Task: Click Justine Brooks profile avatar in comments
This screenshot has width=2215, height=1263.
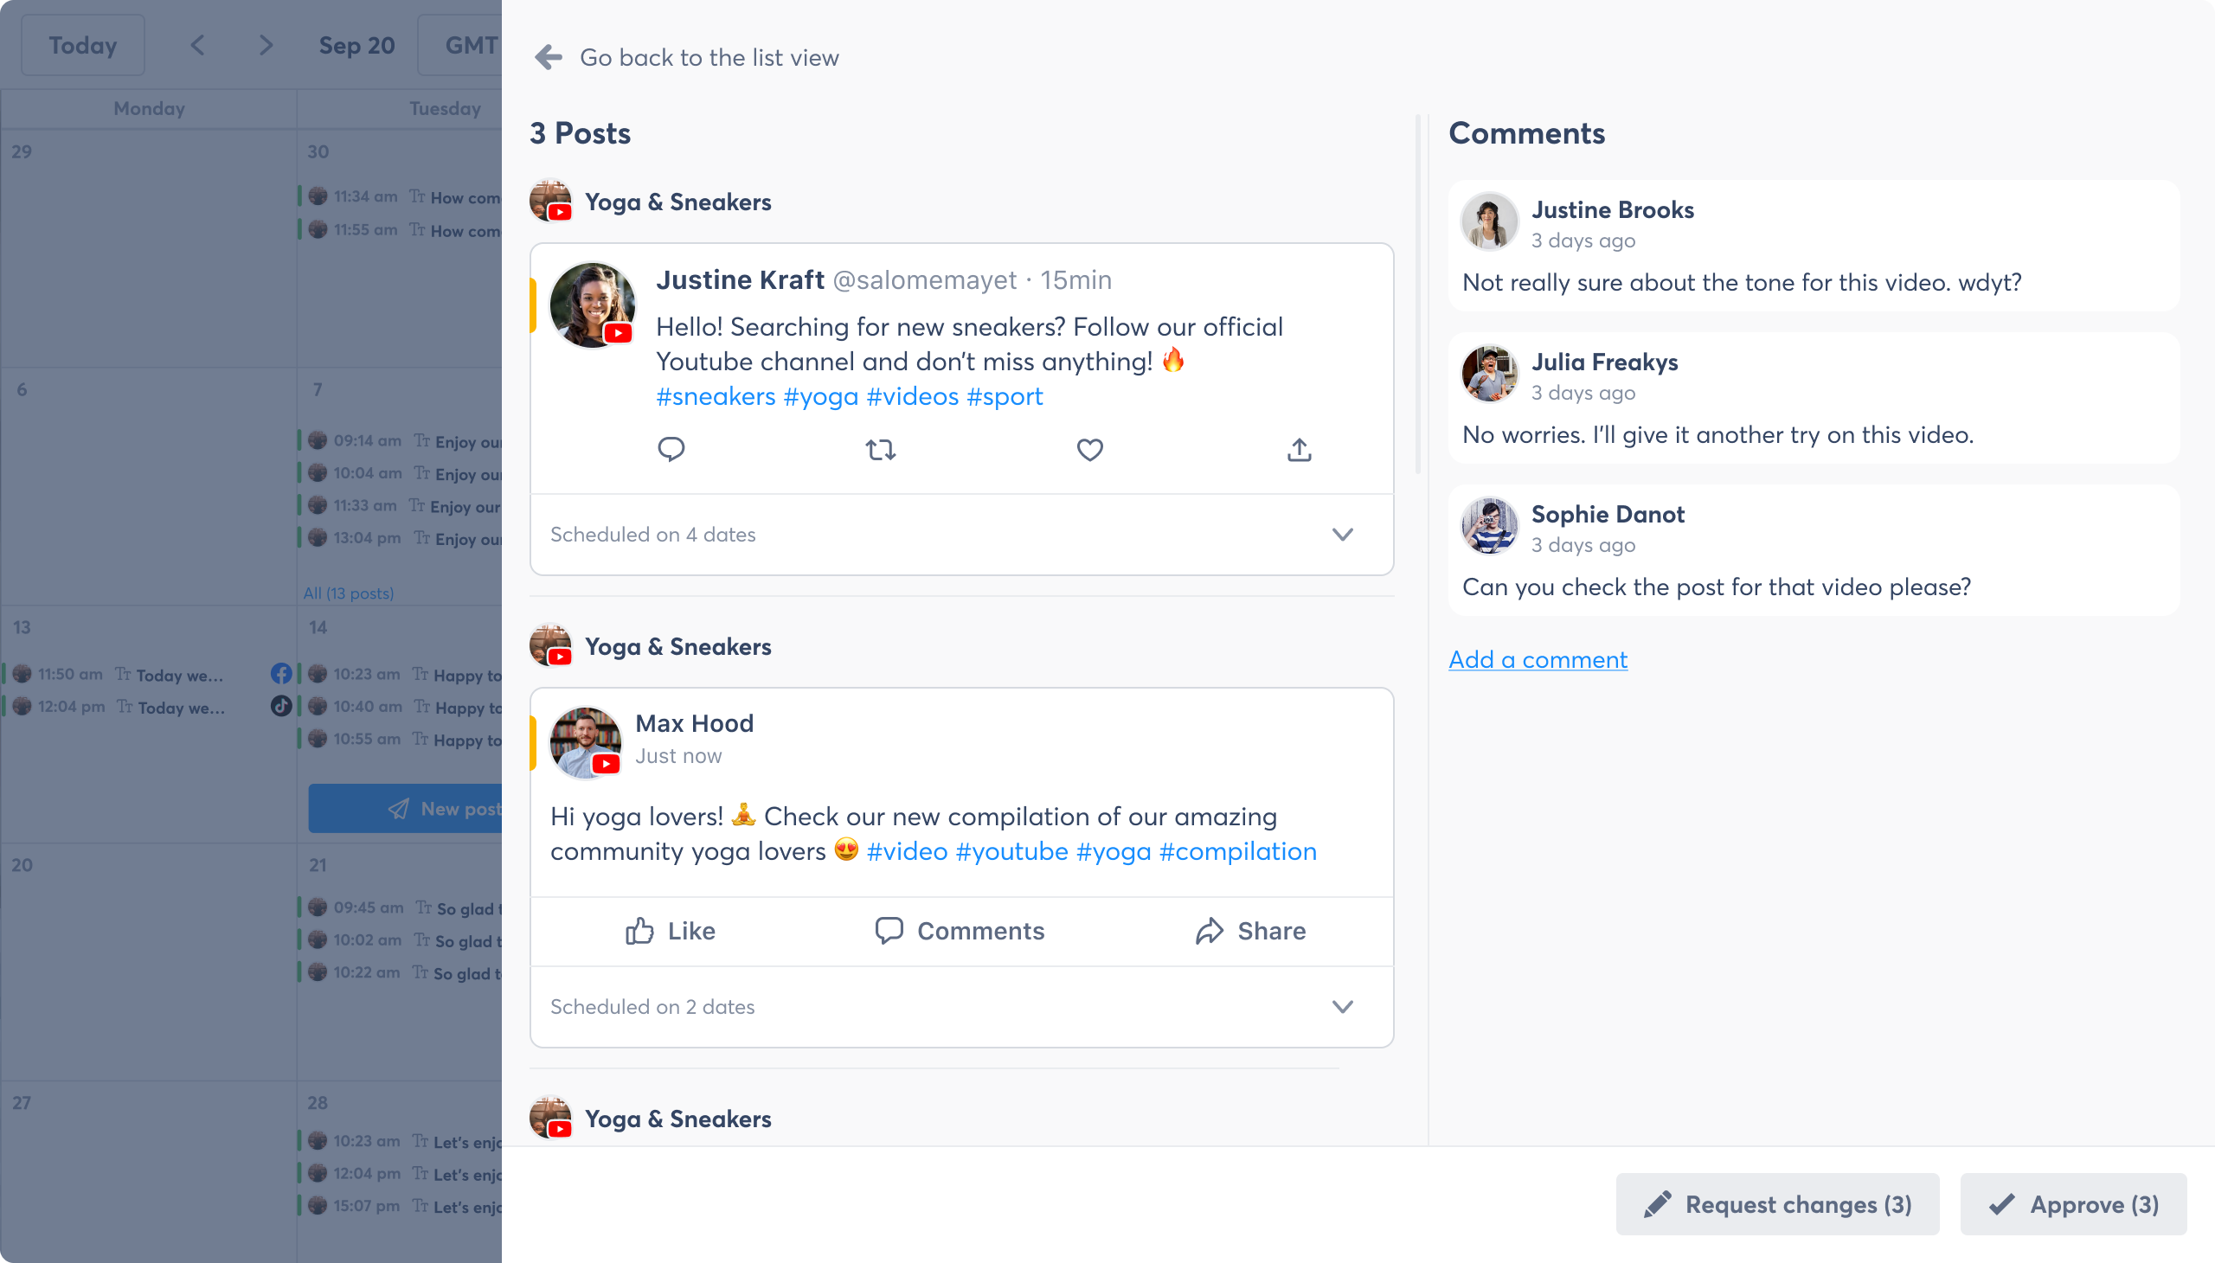Action: click(1489, 221)
